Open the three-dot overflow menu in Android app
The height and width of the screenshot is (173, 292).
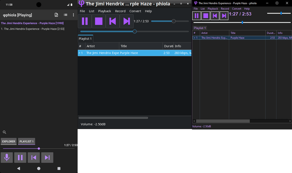point(73,15)
